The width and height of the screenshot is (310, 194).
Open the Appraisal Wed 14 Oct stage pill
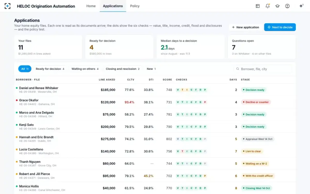[258, 139]
